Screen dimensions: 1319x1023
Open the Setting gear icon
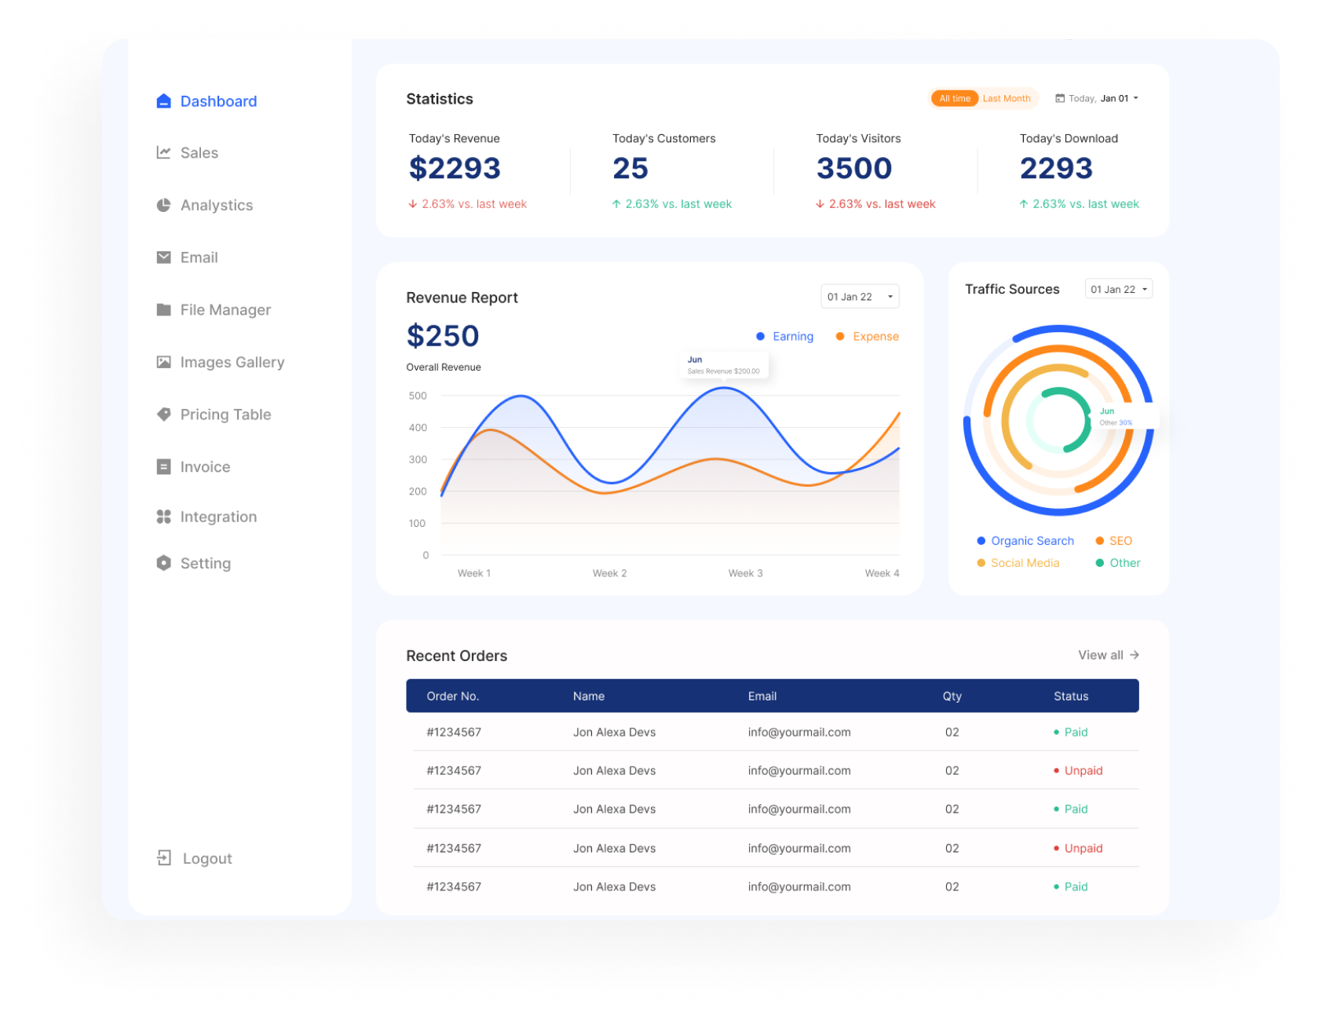(163, 563)
